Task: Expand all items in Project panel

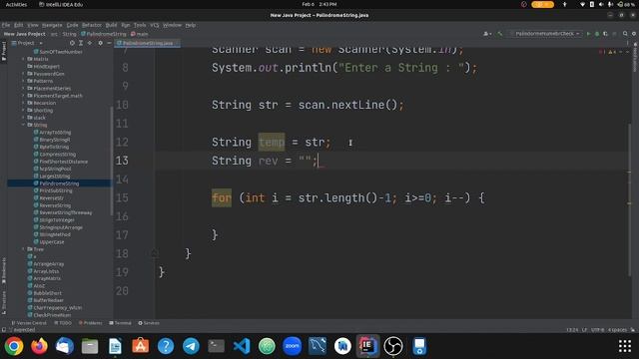Action: (x=81, y=43)
